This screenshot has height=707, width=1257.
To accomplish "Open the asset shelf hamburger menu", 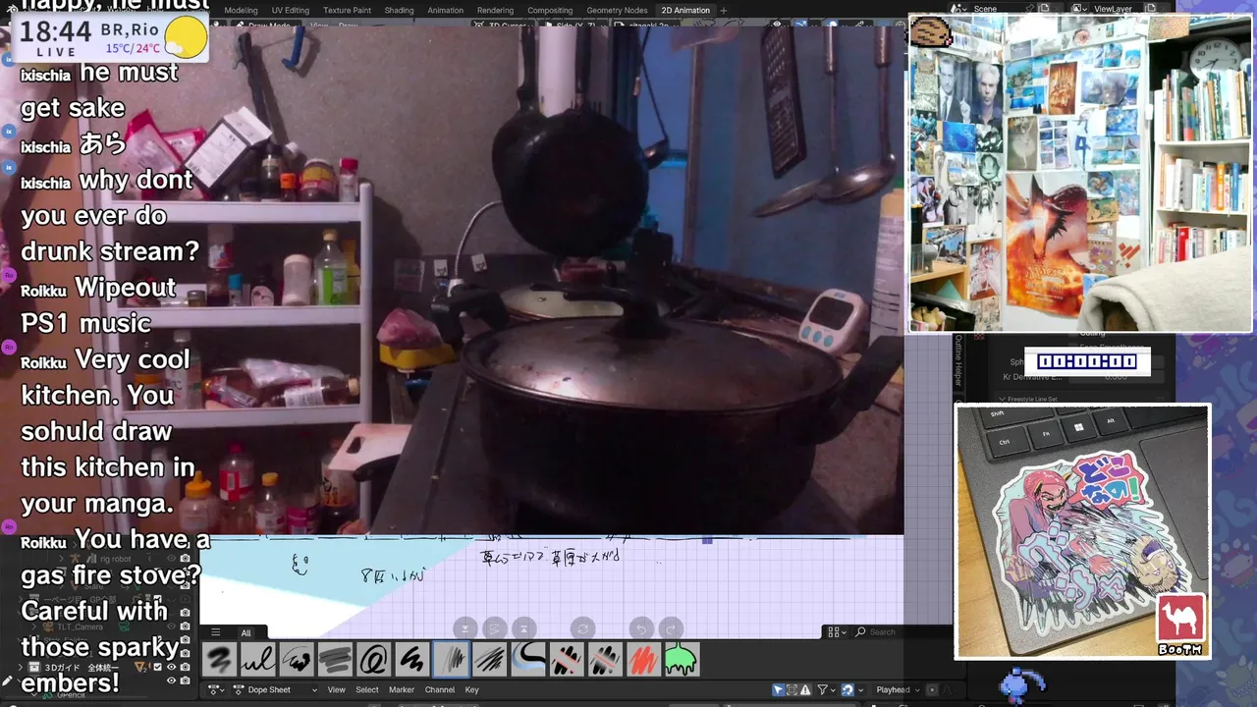I will [x=216, y=632].
